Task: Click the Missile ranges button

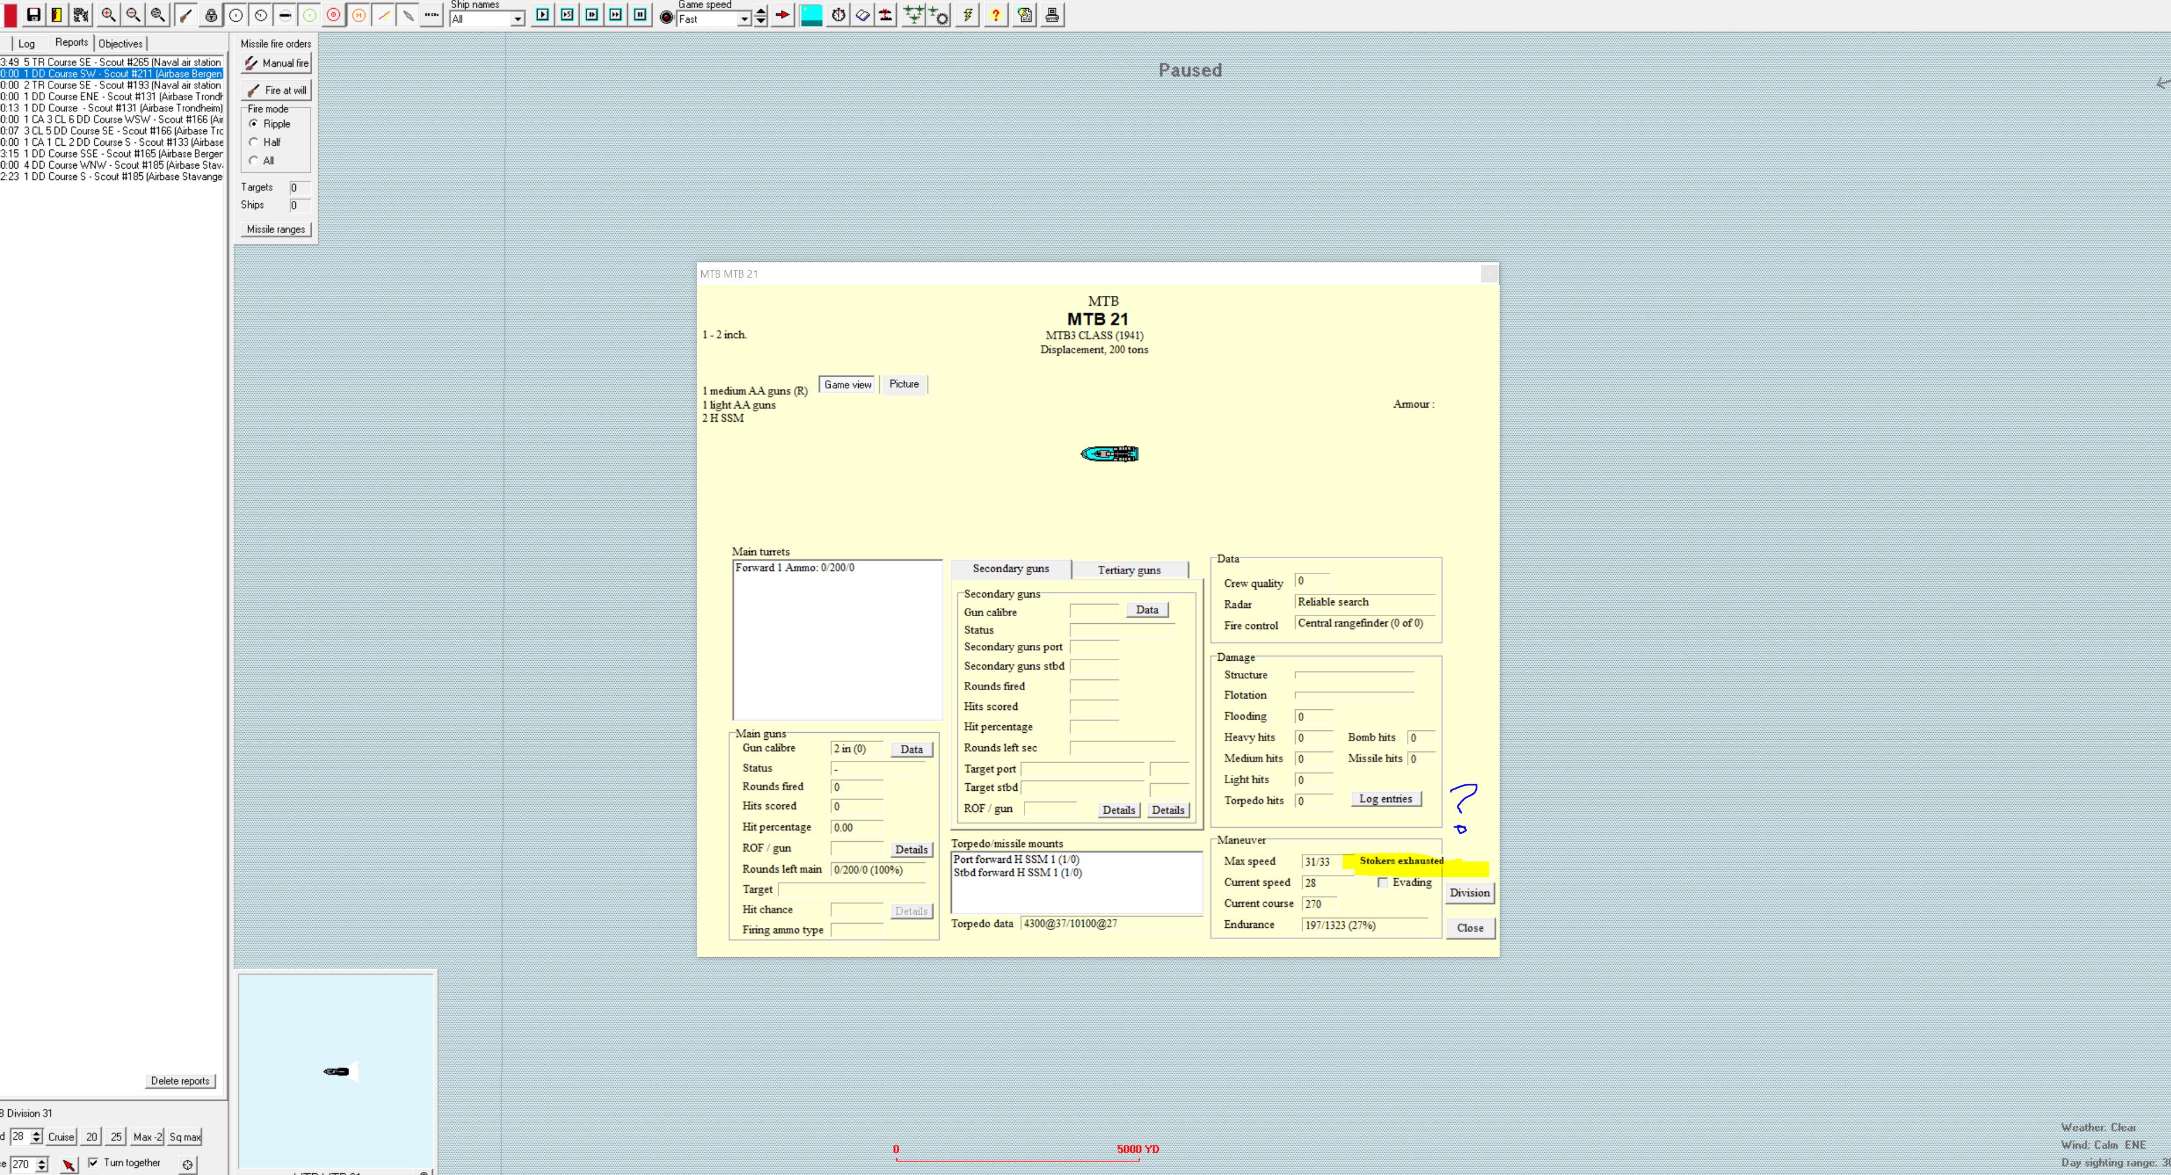Action: tap(275, 229)
